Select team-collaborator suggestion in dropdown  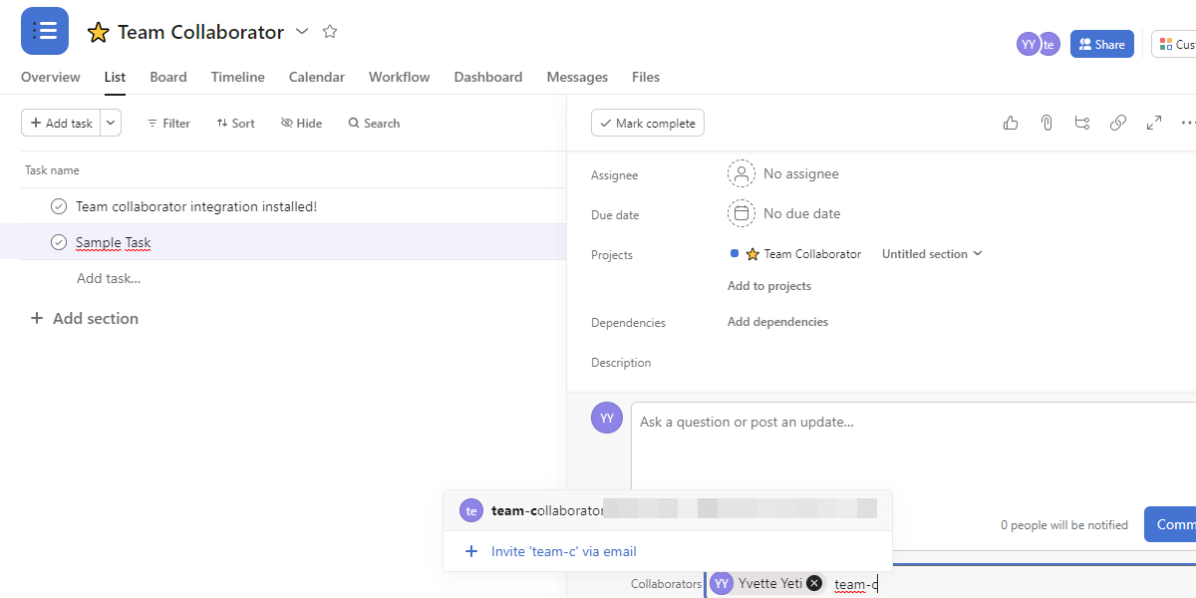[x=668, y=510]
